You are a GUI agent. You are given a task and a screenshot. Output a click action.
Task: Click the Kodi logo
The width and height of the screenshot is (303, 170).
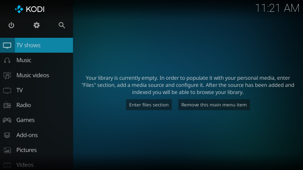coord(29,9)
